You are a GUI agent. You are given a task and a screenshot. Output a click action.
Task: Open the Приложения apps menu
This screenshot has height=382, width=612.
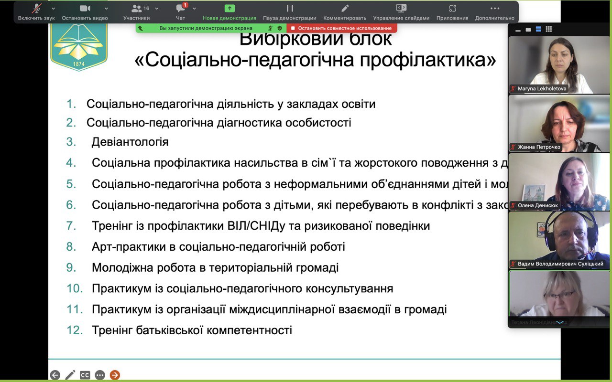[452, 12]
